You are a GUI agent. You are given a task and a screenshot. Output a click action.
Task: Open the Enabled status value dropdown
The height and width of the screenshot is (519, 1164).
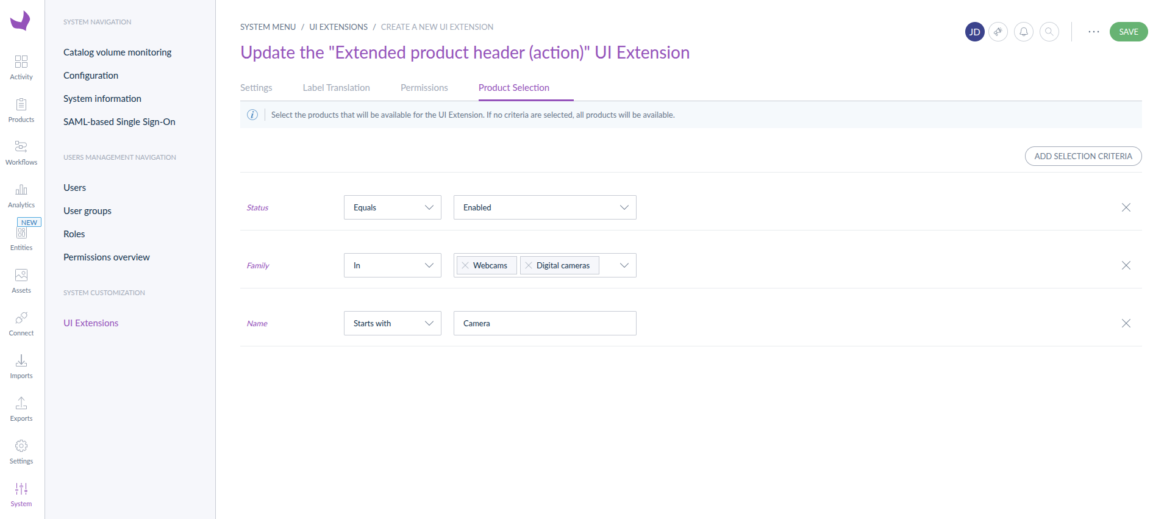(x=545, y=207)
